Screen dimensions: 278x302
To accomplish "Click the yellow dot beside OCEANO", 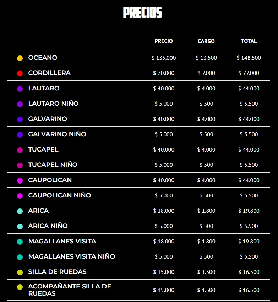I will pos(20,58).
